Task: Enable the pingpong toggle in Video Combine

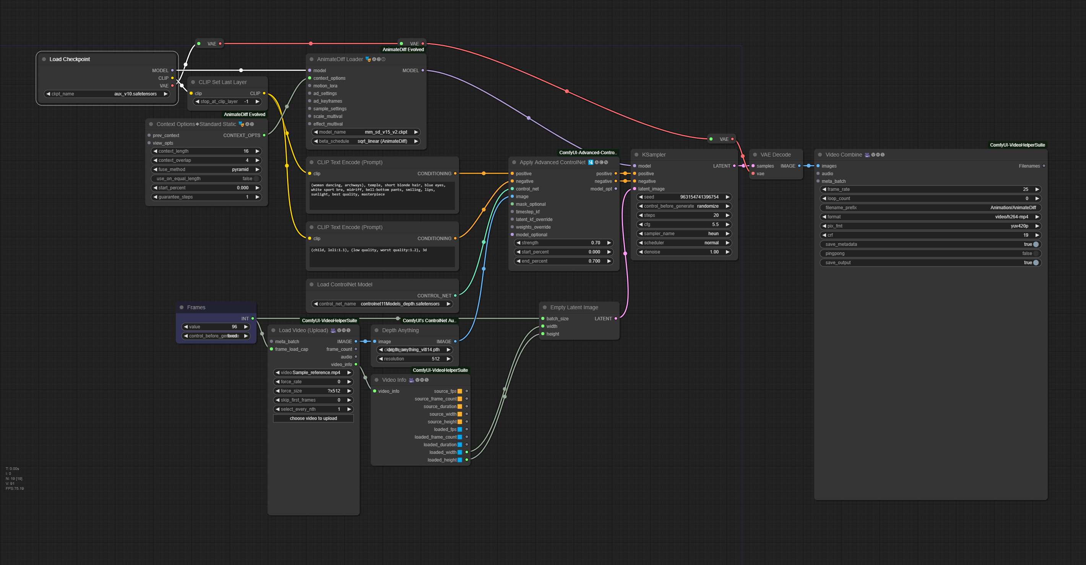Action: [1036, 253]
